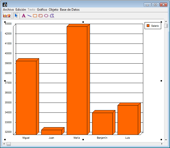Open the Edición menu
The image size is (170, 148).
coord(21,10)
